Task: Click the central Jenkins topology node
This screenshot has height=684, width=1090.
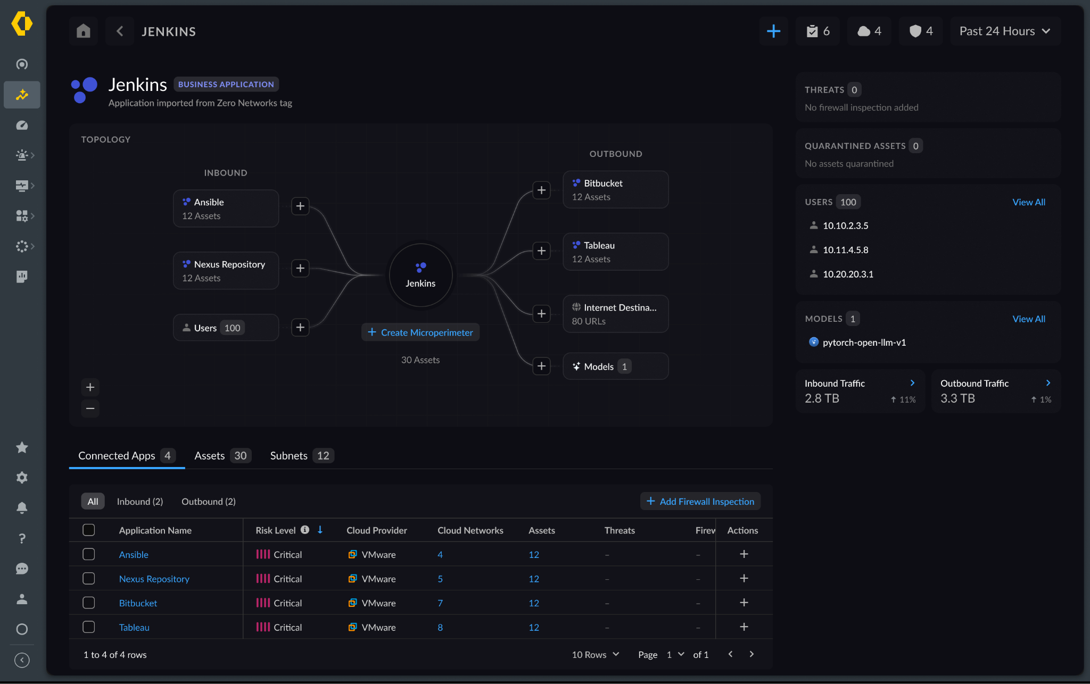Action: point(420,275)
